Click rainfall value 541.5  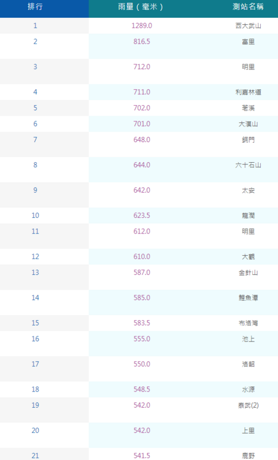click(142, 455)
